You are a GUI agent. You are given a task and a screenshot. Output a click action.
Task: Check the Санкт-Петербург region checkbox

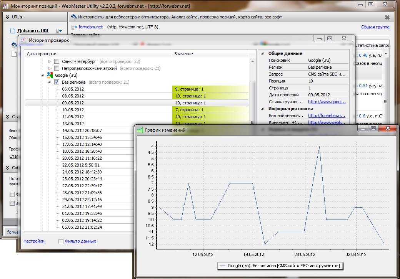[57, 61]
